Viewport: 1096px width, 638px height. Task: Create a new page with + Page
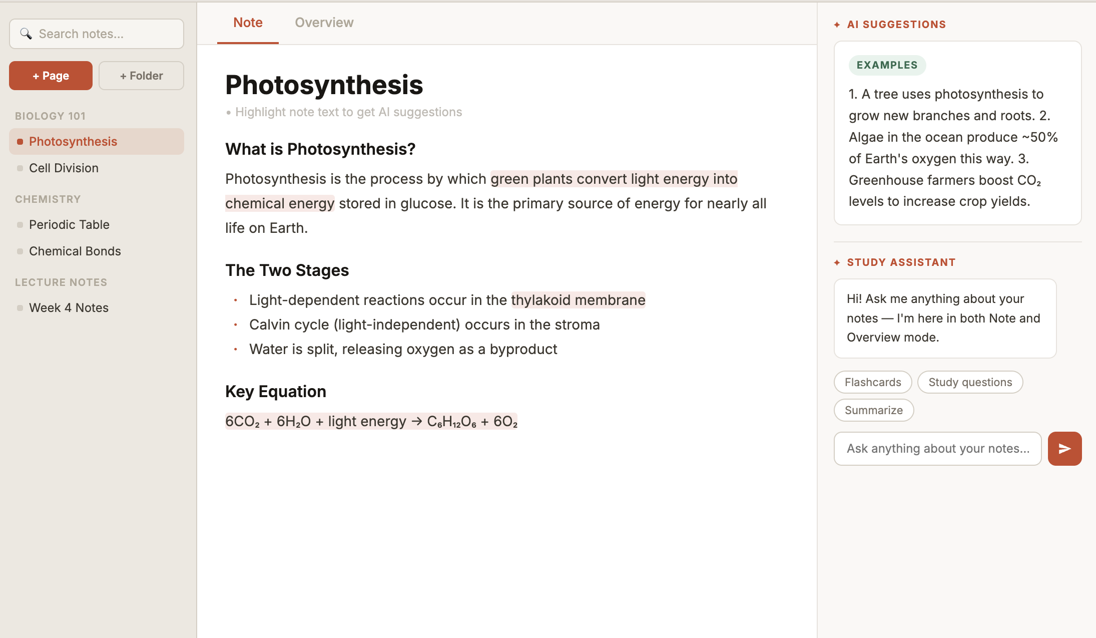[x=51, y=76]
